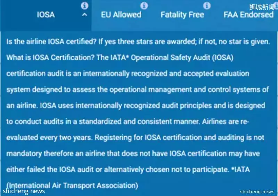Viewport: 278px width, 196px height.
Task: Click the 狮城新闻 watermark logo
Action: [262, 7]
